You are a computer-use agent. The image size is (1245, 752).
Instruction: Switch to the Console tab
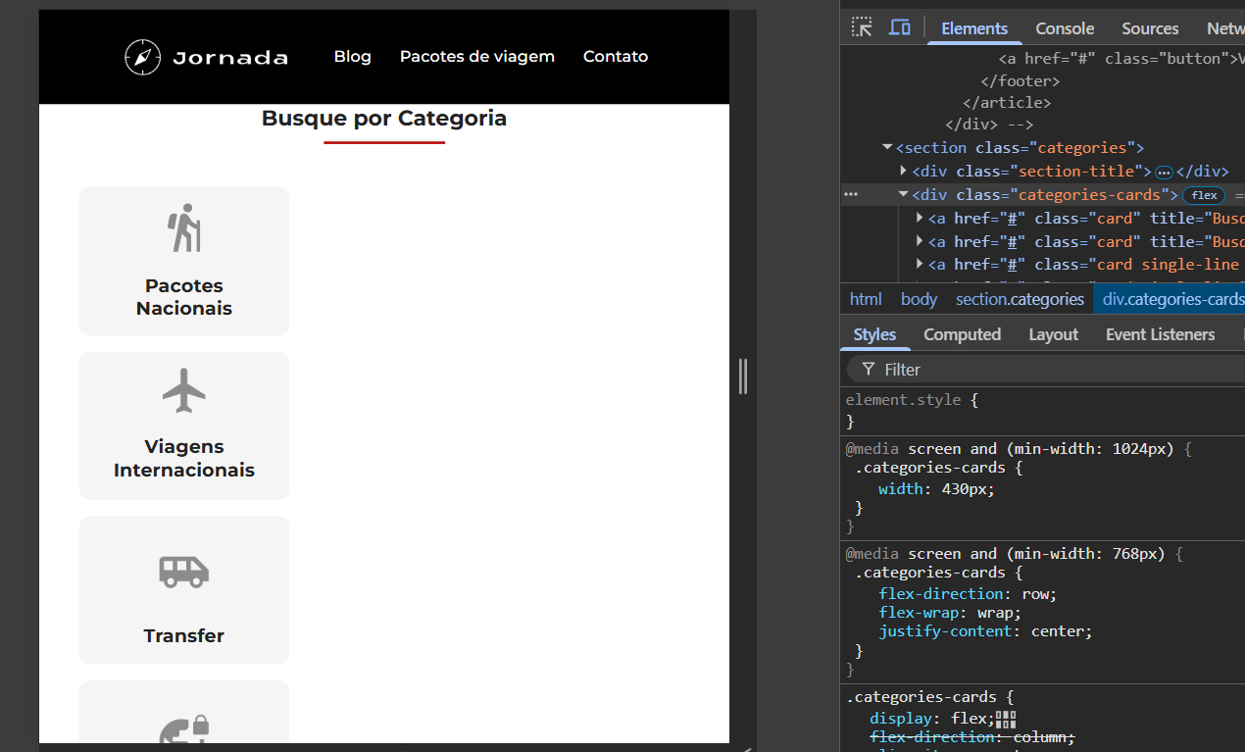pos(1065,28)
